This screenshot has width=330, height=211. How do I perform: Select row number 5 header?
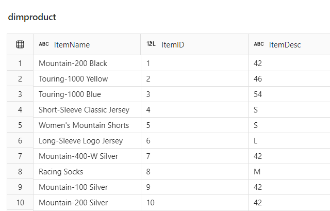click(x=20, y=125)
